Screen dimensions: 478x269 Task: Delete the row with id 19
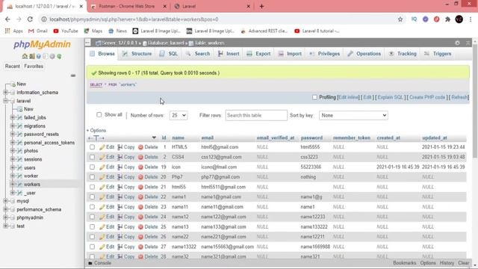click(x=148, y=167)
